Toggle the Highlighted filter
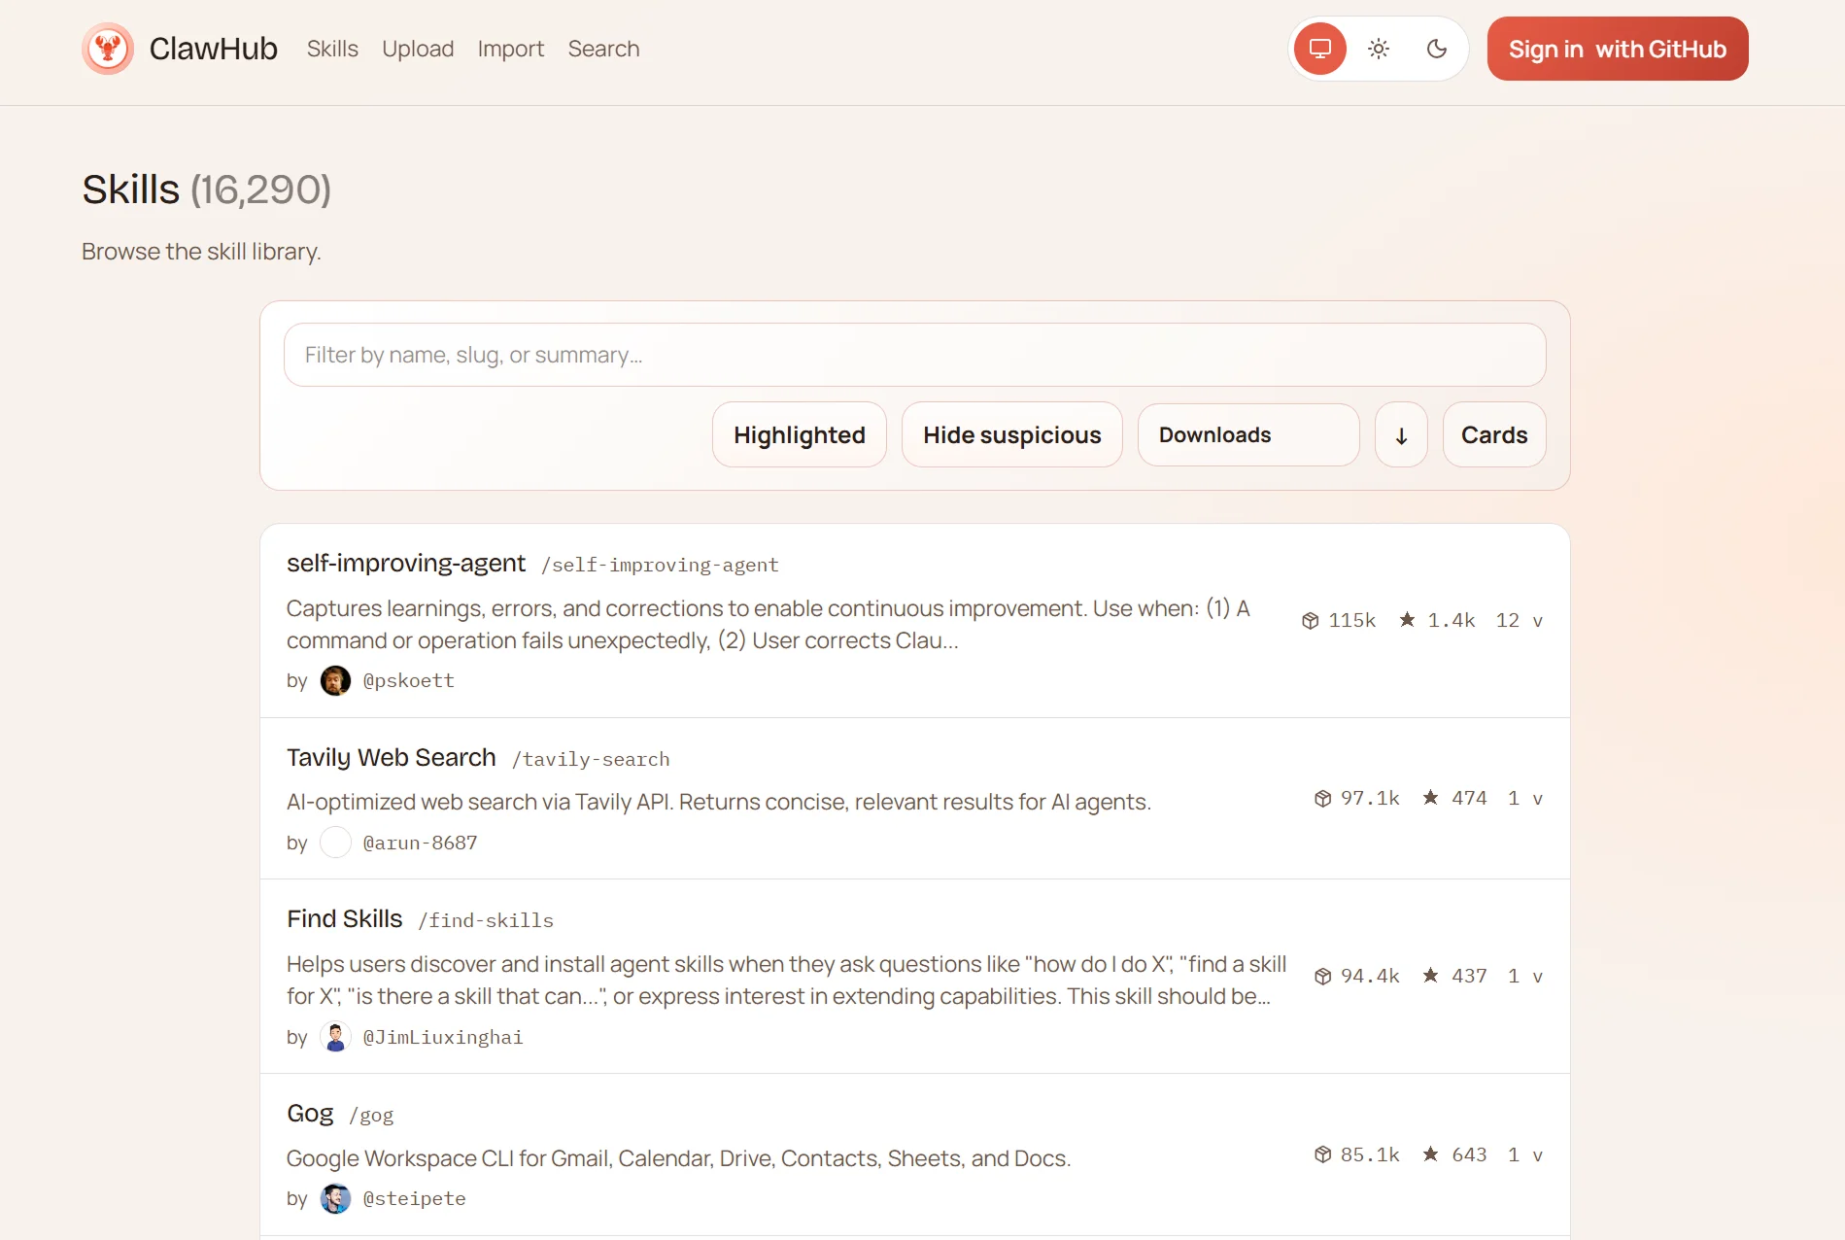 (799, 435)
